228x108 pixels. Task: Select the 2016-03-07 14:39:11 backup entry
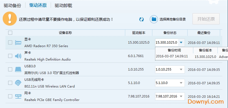[x=172, y=56]
